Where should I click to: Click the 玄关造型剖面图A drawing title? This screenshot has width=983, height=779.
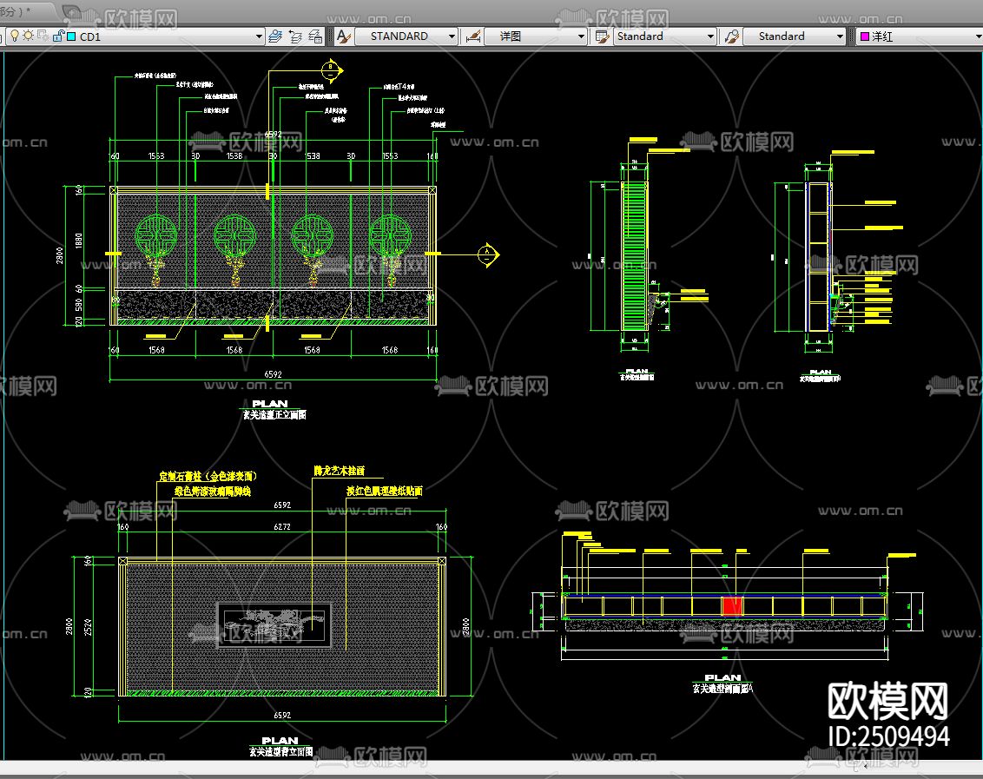point(722,688)
